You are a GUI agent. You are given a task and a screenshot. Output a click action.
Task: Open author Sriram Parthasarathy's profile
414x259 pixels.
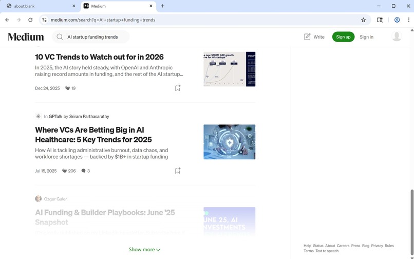click(x=89, y=116)
